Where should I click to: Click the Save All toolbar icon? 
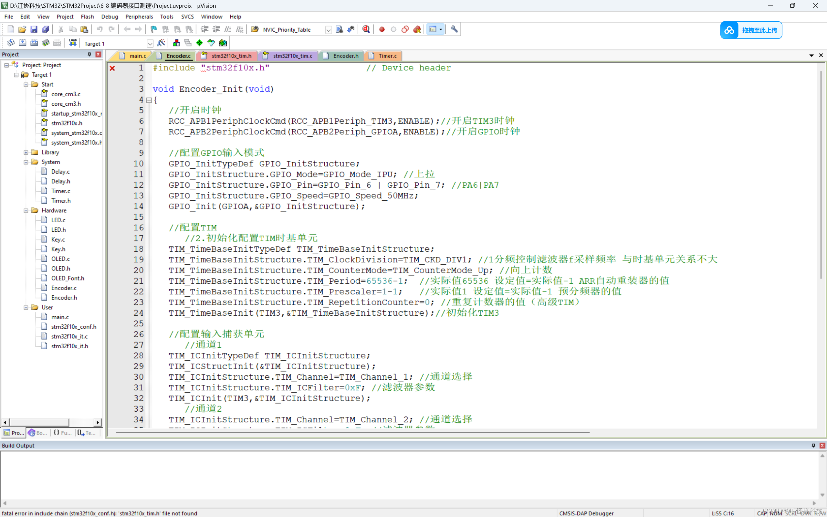click(46, 29)
